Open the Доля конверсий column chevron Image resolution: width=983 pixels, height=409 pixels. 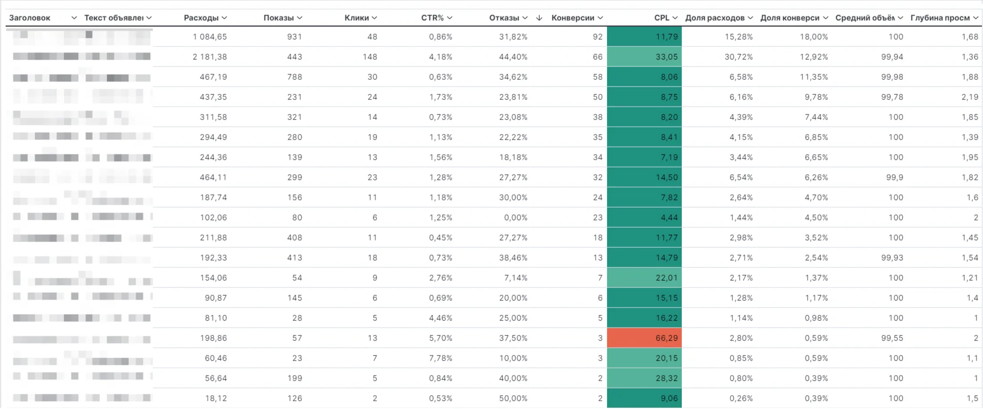[x=826, y=18]
